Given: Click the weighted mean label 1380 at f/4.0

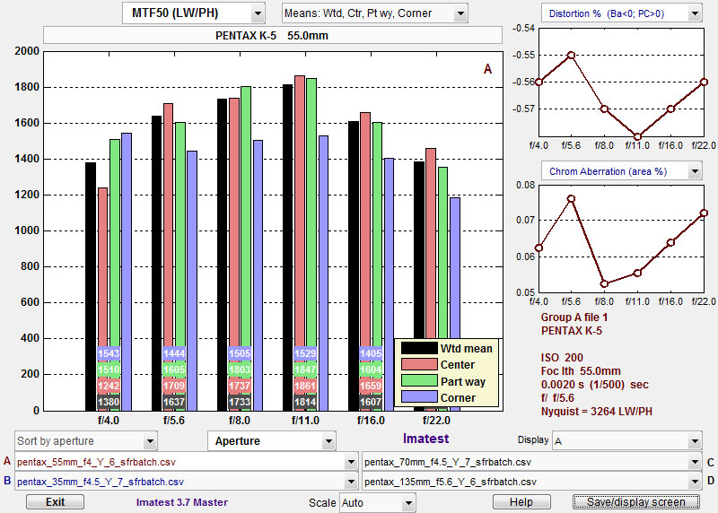Looking at the screenshot, I should (109, 402).
